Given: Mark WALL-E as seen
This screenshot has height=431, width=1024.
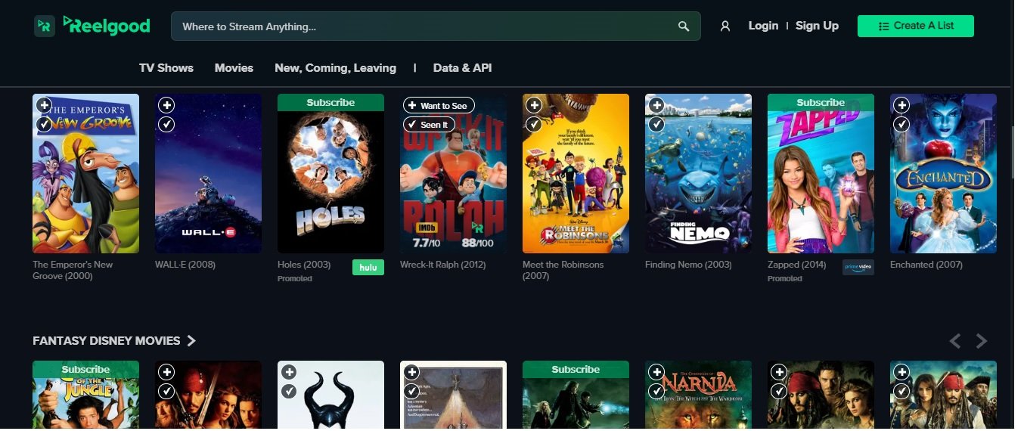Looking at the screenshot, I should coord(167,124).
